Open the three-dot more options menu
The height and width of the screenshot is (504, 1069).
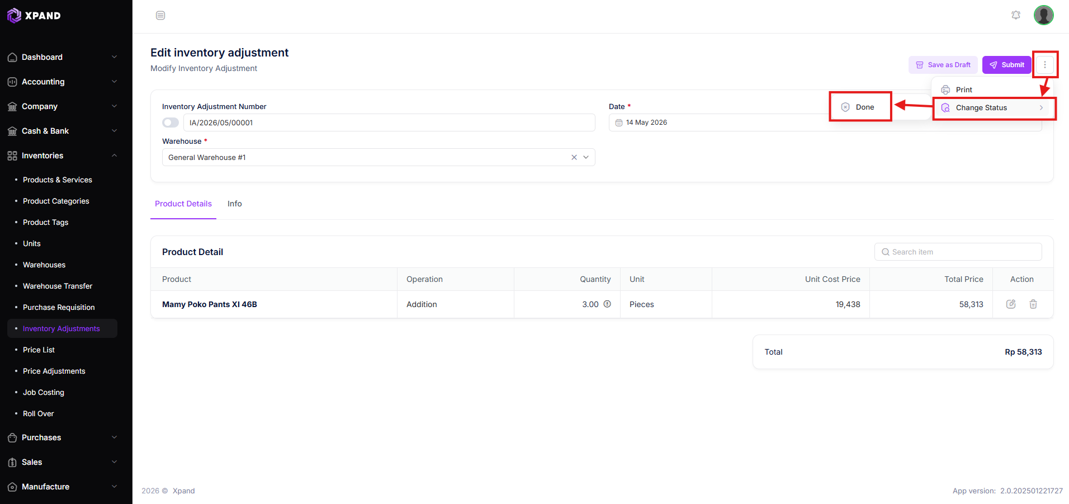(1044, 65)
